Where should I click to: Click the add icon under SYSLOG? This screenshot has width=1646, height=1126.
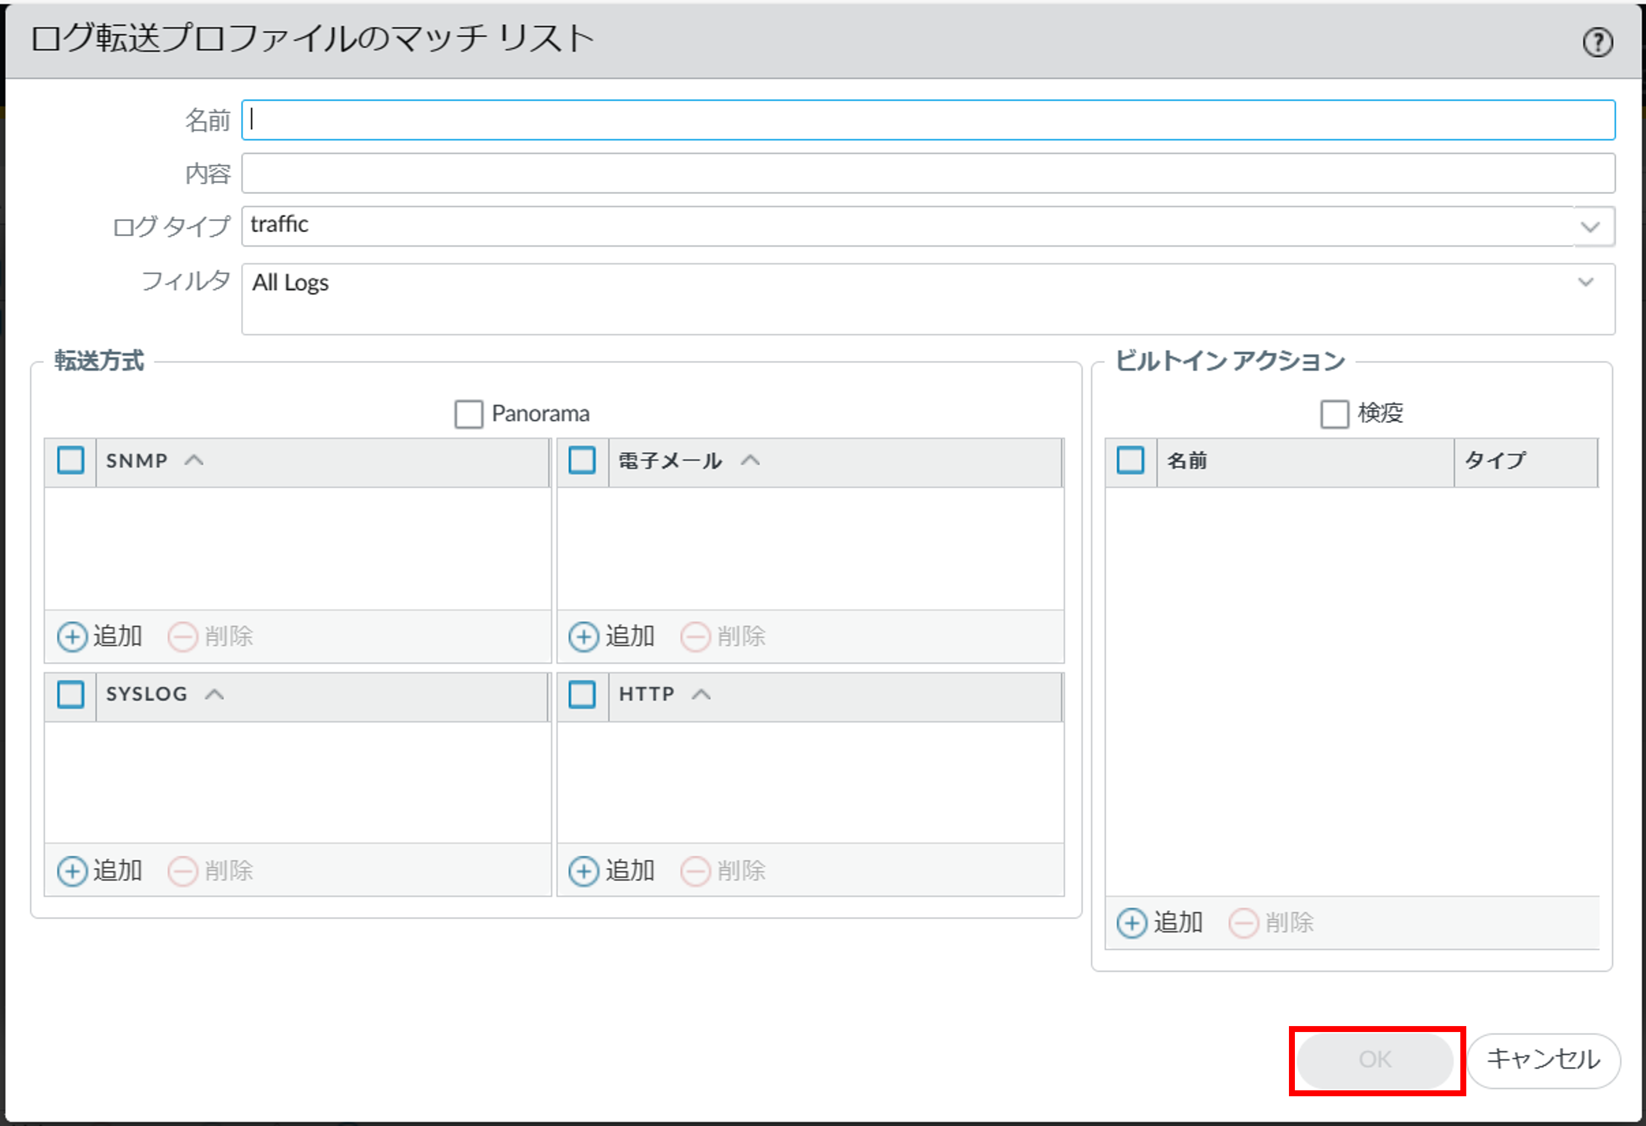pos(72,870)
